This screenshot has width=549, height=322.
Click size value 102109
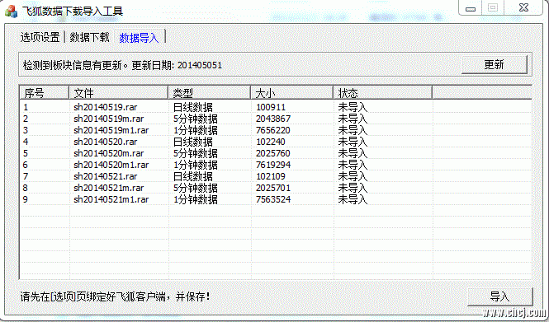[x=271, y=176]
